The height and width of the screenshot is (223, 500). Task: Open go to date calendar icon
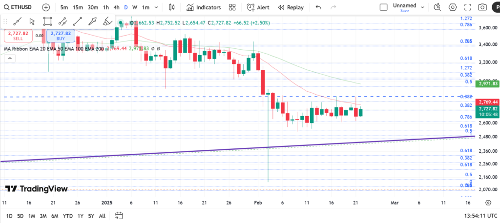tap(119, 216)
